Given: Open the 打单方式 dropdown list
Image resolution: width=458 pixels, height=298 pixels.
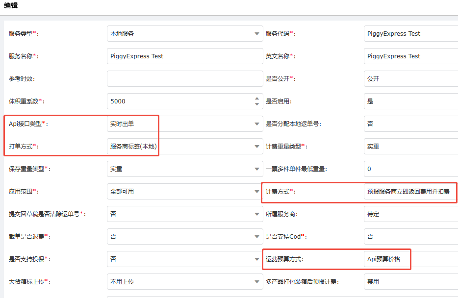Looking at the screenshot, I should click(x=184, y=147).
